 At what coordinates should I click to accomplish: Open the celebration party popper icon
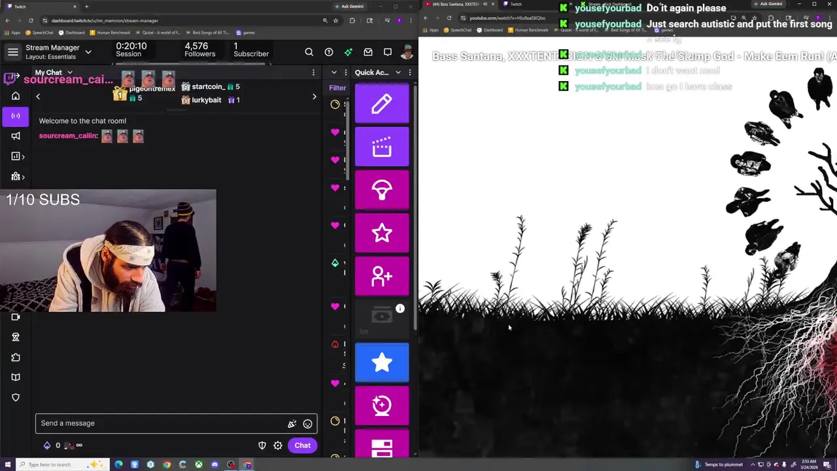[292, 424]
